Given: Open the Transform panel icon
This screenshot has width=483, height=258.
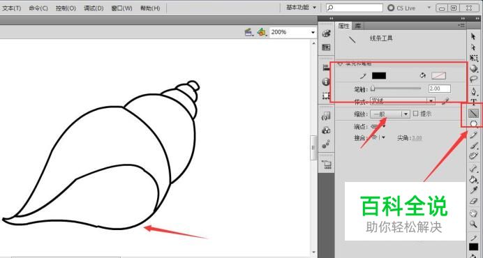Looking at the screenshot, I should tap(326, 96).
